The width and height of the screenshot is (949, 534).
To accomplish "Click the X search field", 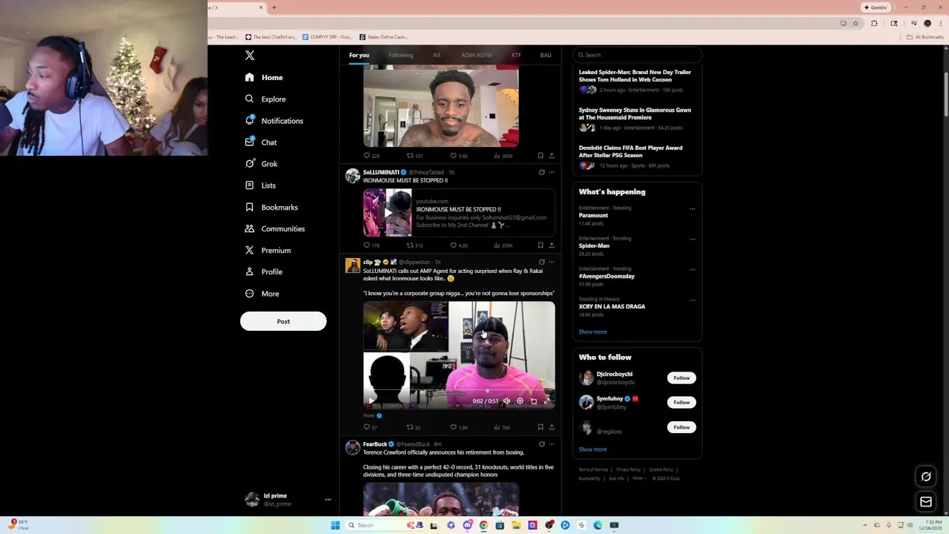I will [637, 55].
